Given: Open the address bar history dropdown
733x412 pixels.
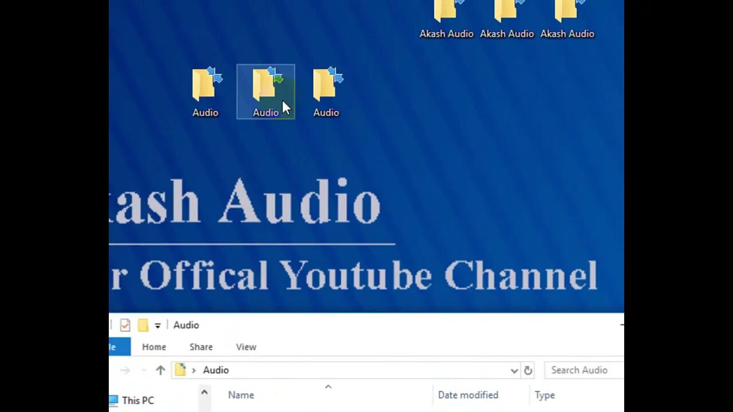Looking at the screenshot, I should tap(514, 371).
